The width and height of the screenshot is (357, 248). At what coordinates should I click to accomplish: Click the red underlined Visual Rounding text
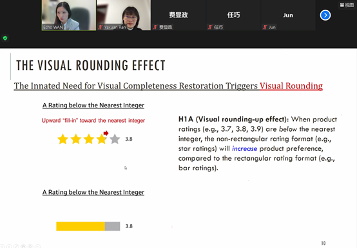click(x=291, y=85)
